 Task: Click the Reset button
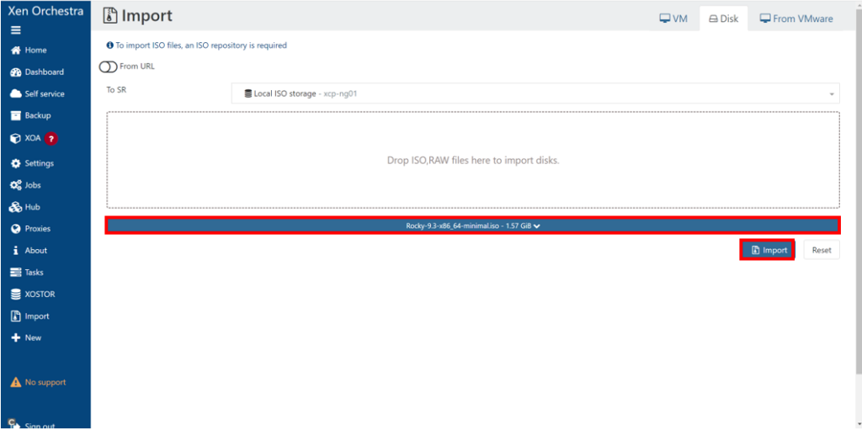(821, 250)
